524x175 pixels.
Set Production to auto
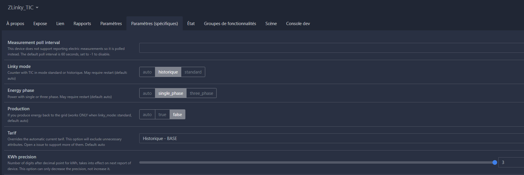[147, 115]
